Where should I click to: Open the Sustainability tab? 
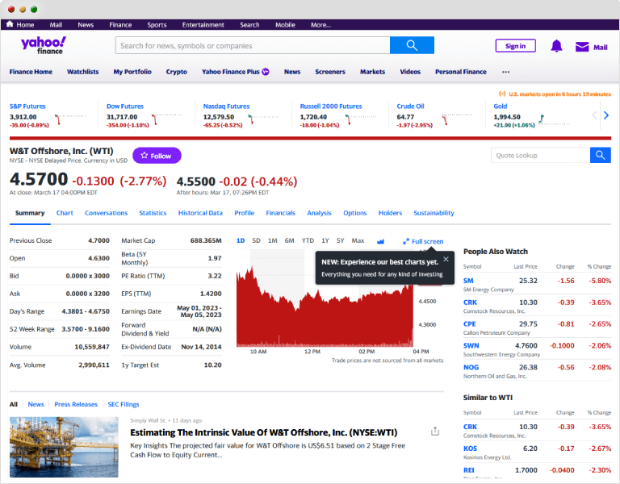434,213
